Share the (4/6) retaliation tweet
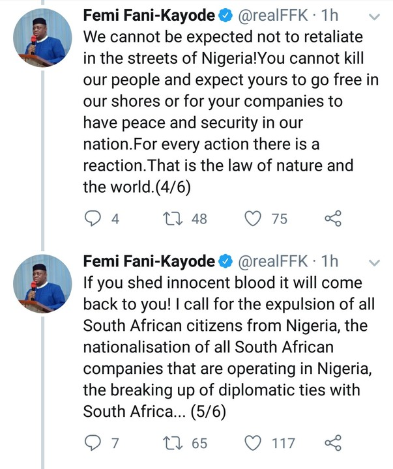The image size is (393, 469). click(333, 219)
